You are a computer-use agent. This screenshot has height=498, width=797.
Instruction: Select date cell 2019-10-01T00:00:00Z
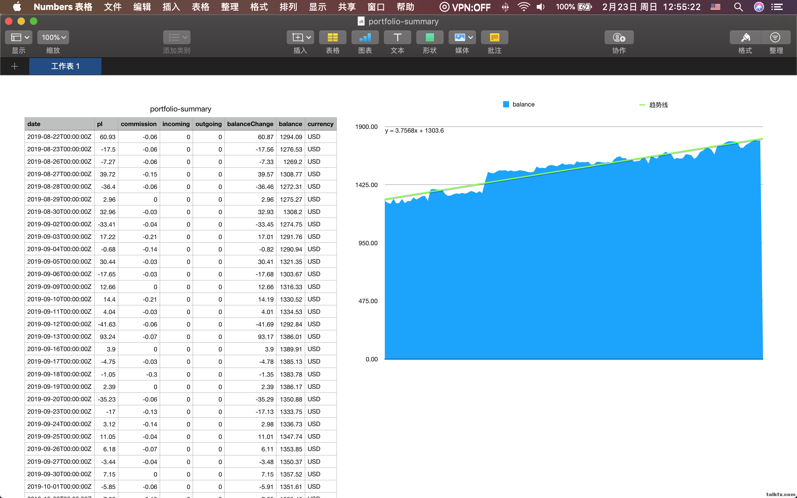click(x=59, y=486)
